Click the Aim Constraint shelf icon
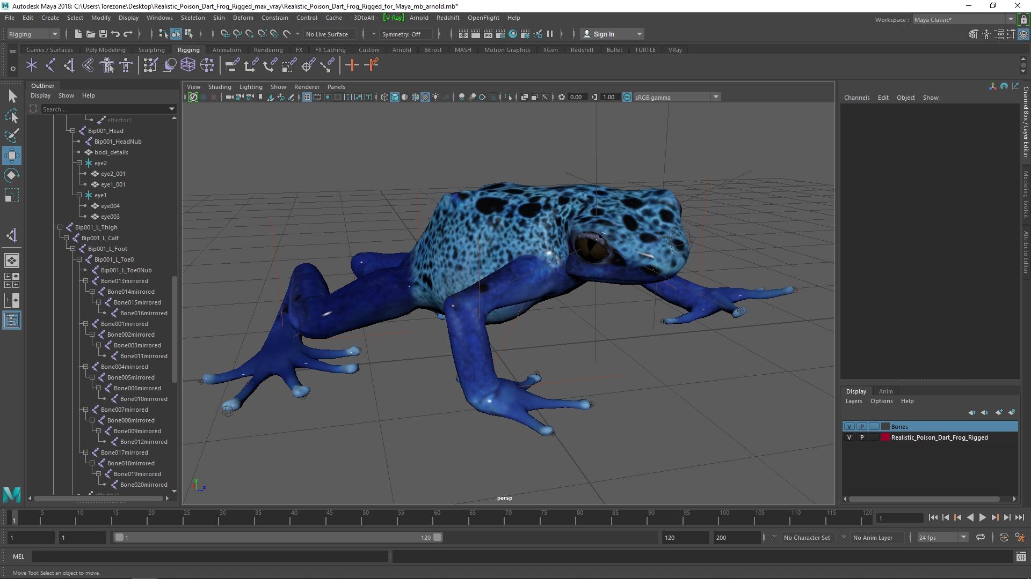1031x579 pixels. pyautogui.click(x=308, y=65)
